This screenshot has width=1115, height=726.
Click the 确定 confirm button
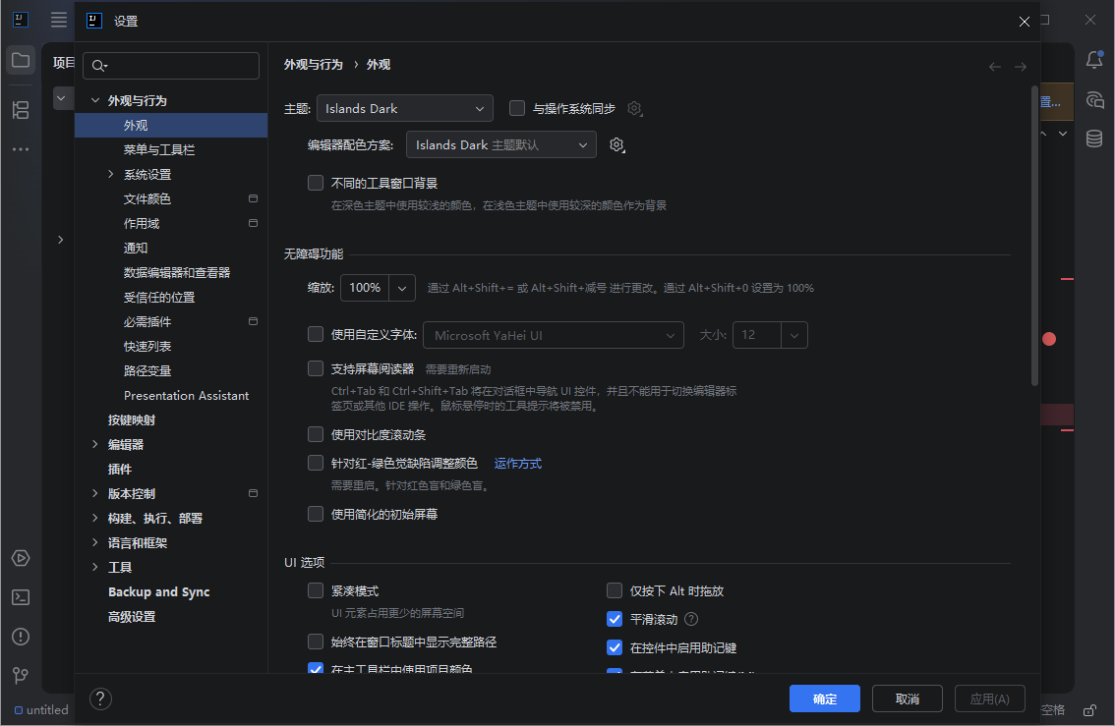point(824,698)
